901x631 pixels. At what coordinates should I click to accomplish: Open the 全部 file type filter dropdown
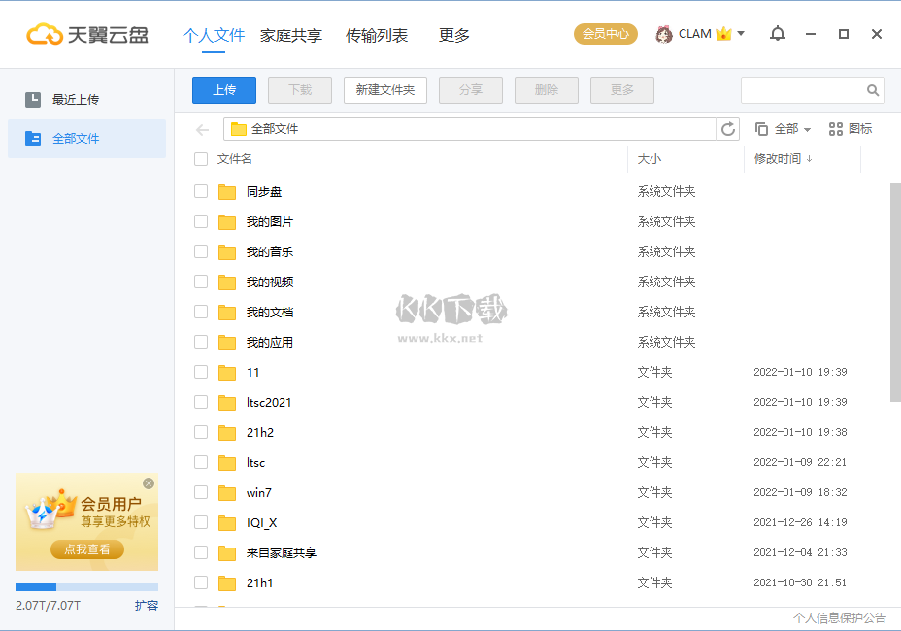coord(783,129)
